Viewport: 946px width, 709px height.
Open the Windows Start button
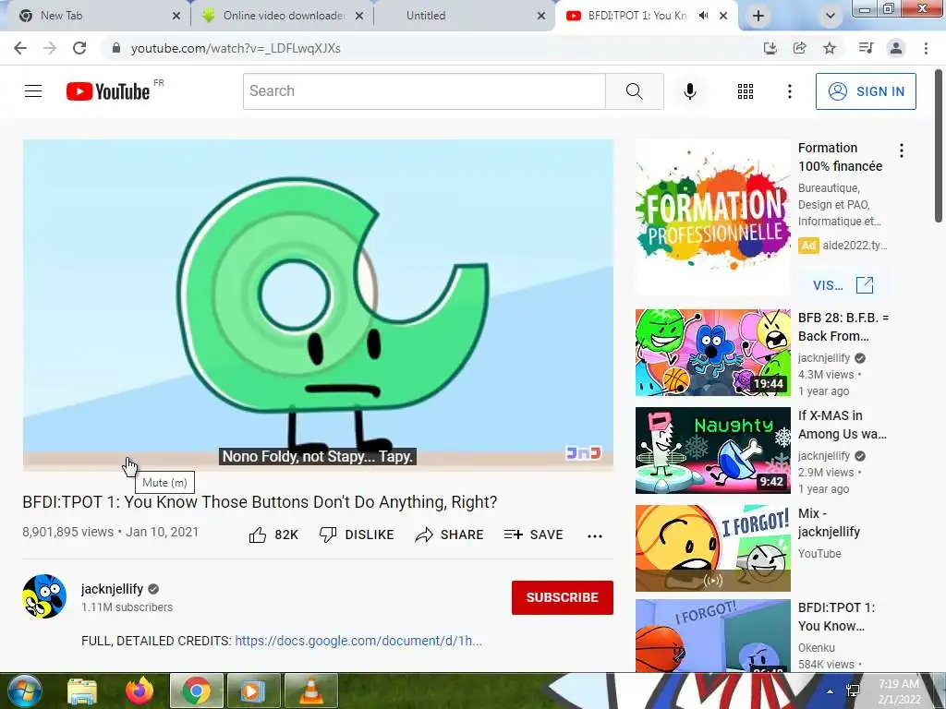click(x=24, y=691)
